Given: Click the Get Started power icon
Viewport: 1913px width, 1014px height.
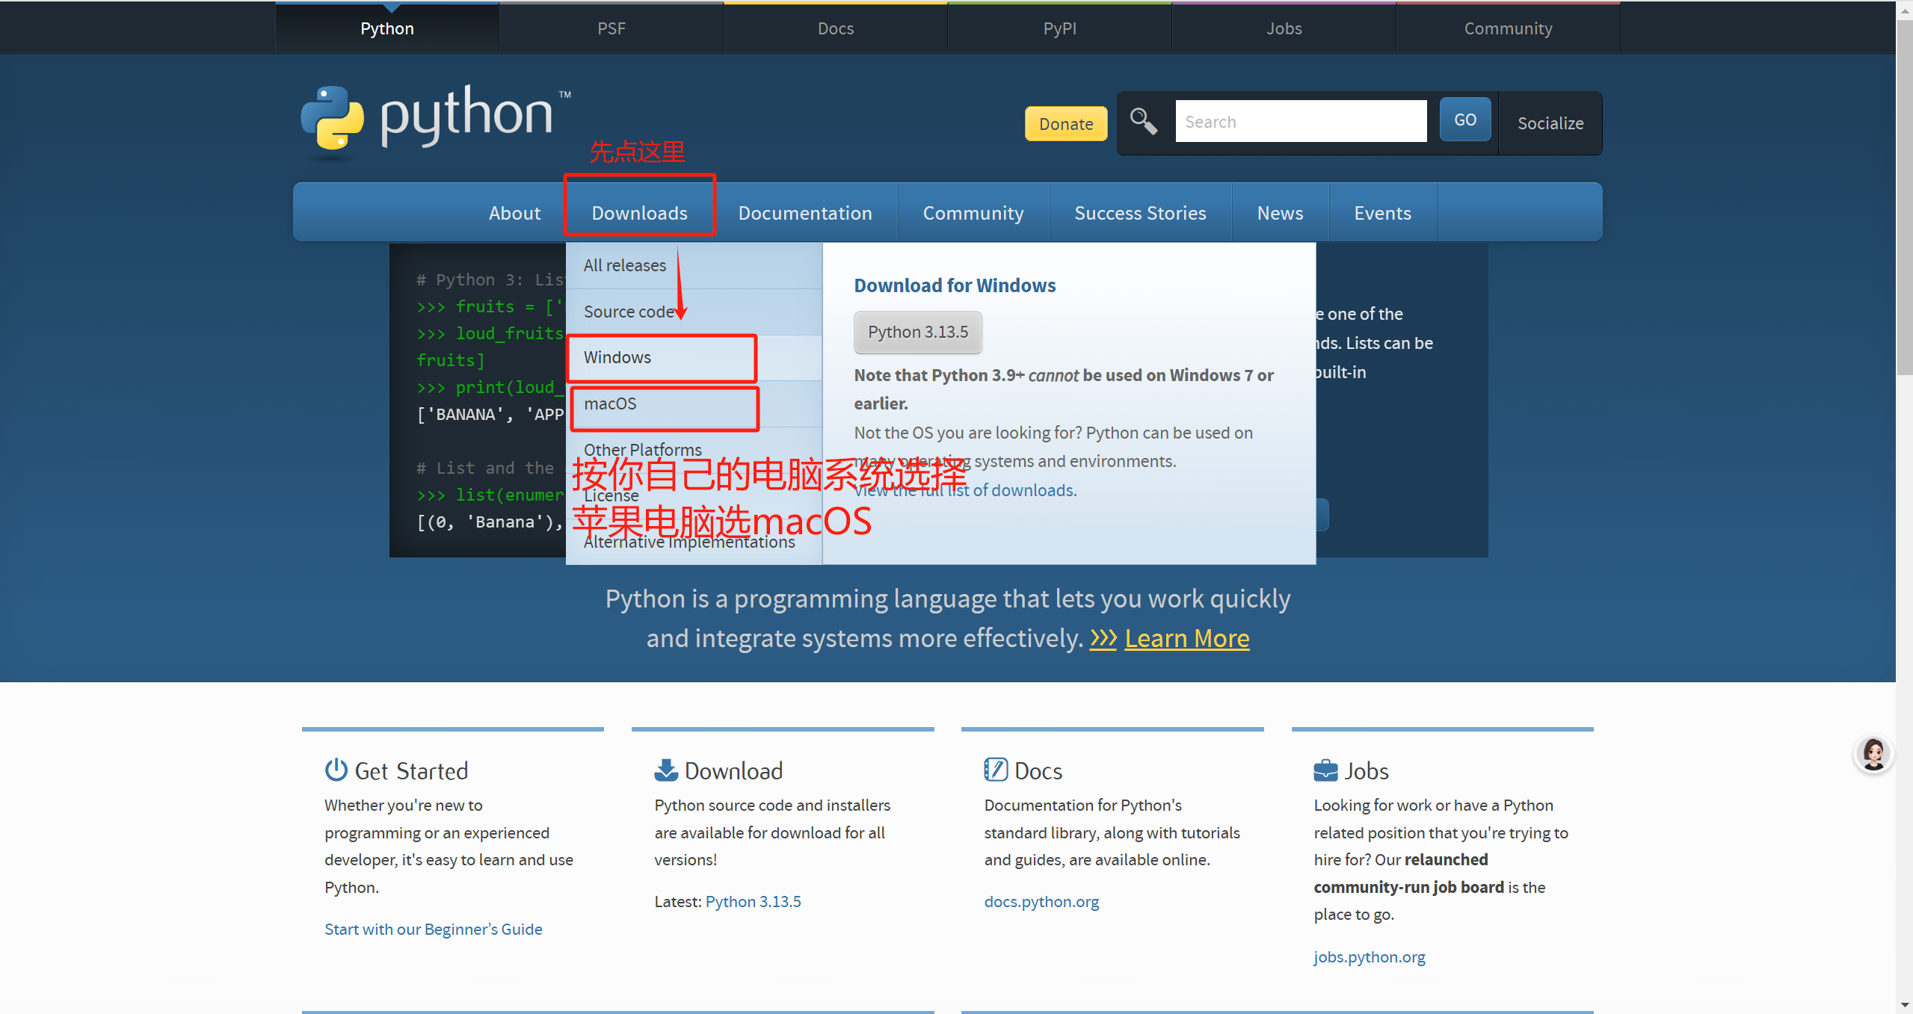Looking at the screenshot, I should pos(336,770).
